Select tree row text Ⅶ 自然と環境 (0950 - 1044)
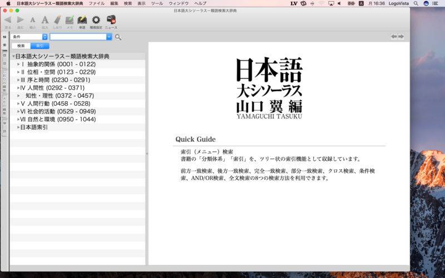The image size is (445, 278). 58,120
